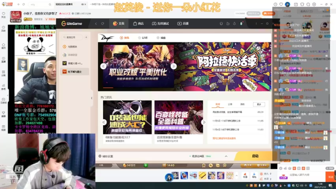Open the 百变怪装备全面科普 article thumbnail
336x189 pixels.
pos(179,117)
